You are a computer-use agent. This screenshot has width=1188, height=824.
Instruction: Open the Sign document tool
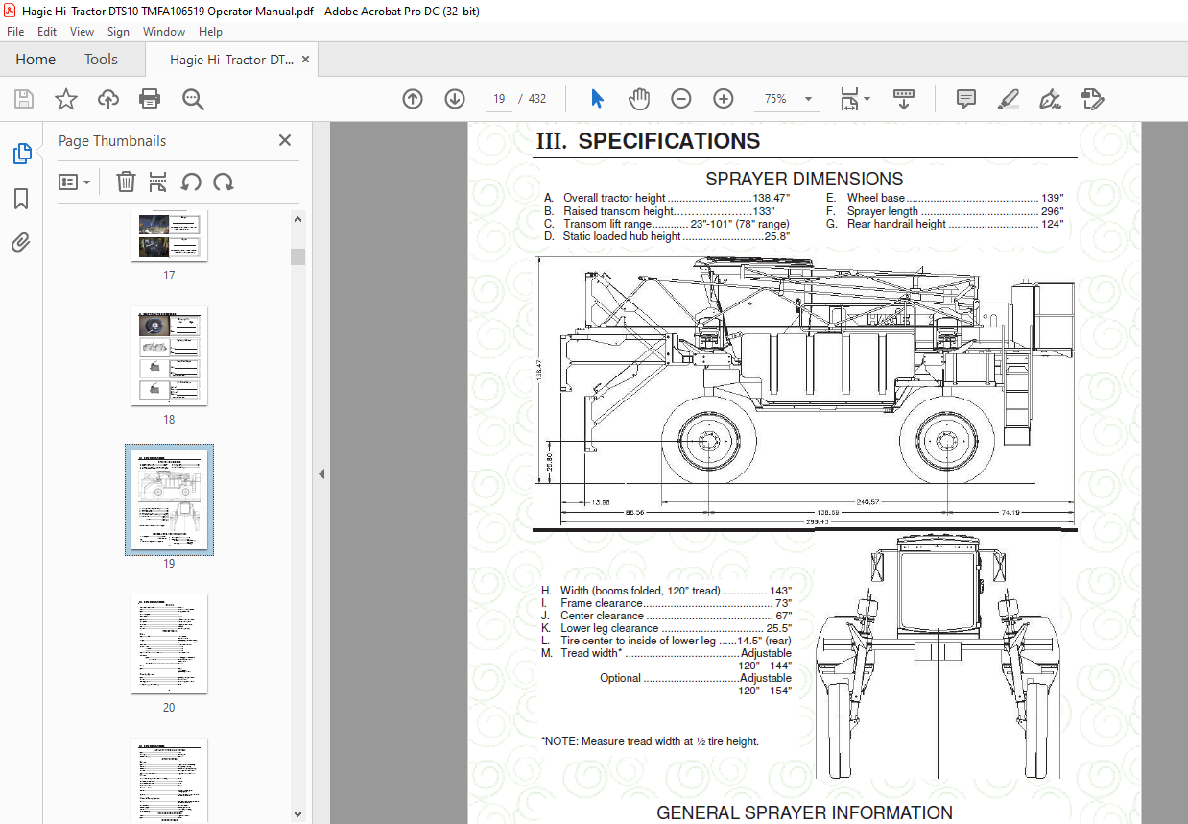pos(1050,99)
